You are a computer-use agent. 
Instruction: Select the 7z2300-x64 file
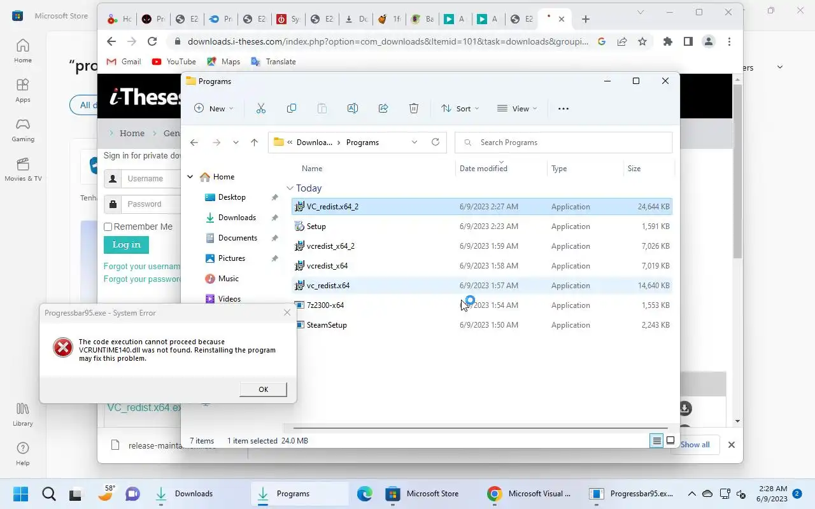click(482, 305)
